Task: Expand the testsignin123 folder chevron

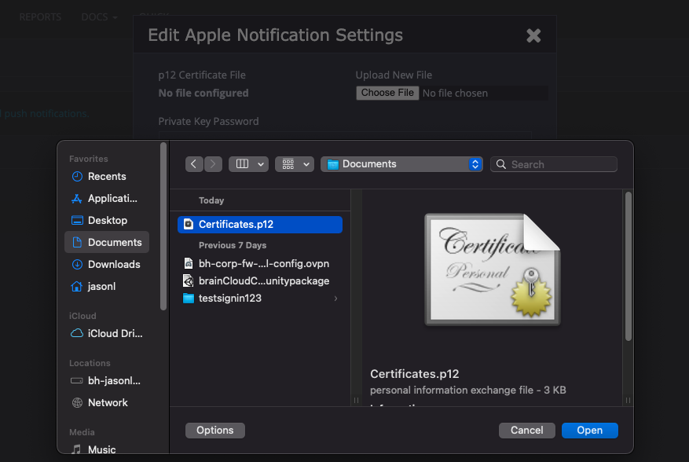Action: click(335, 299)
